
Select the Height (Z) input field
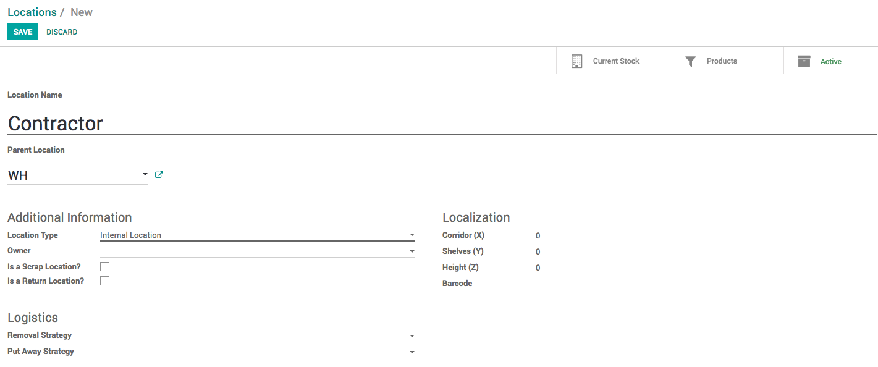click(x=692, y=268)
